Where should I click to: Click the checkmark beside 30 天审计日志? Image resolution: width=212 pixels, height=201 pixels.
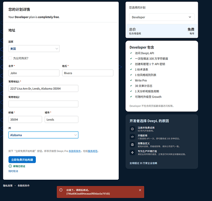(x=131, y=86)
